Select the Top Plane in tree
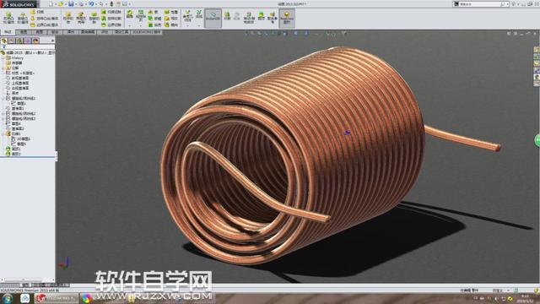The image size is (540, 304). tap(18, 83)
